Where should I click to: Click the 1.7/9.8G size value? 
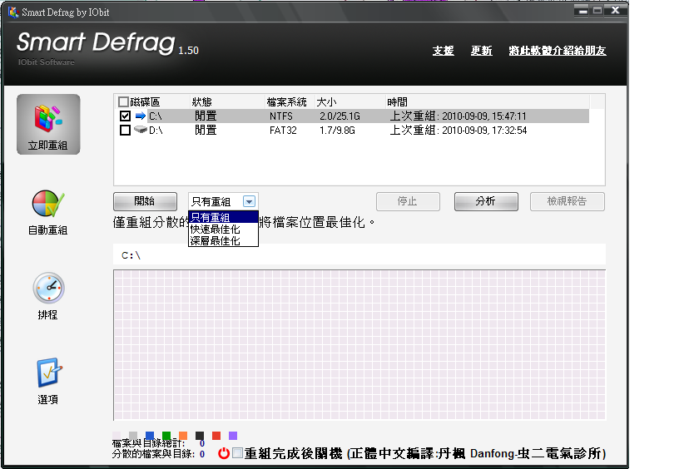tap(338, 130)
